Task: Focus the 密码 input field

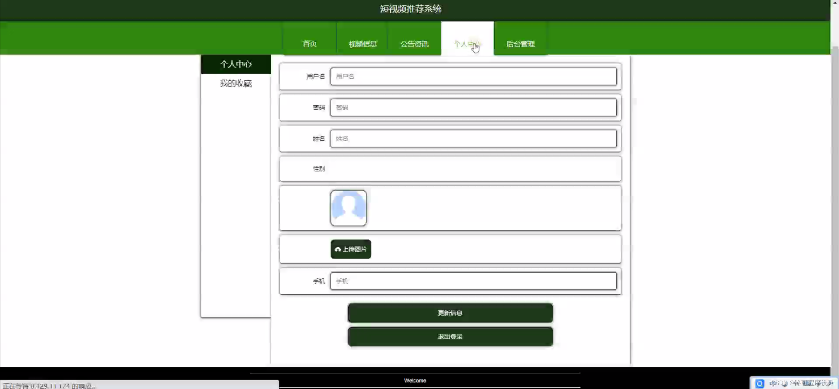Action: pos(473,108)
